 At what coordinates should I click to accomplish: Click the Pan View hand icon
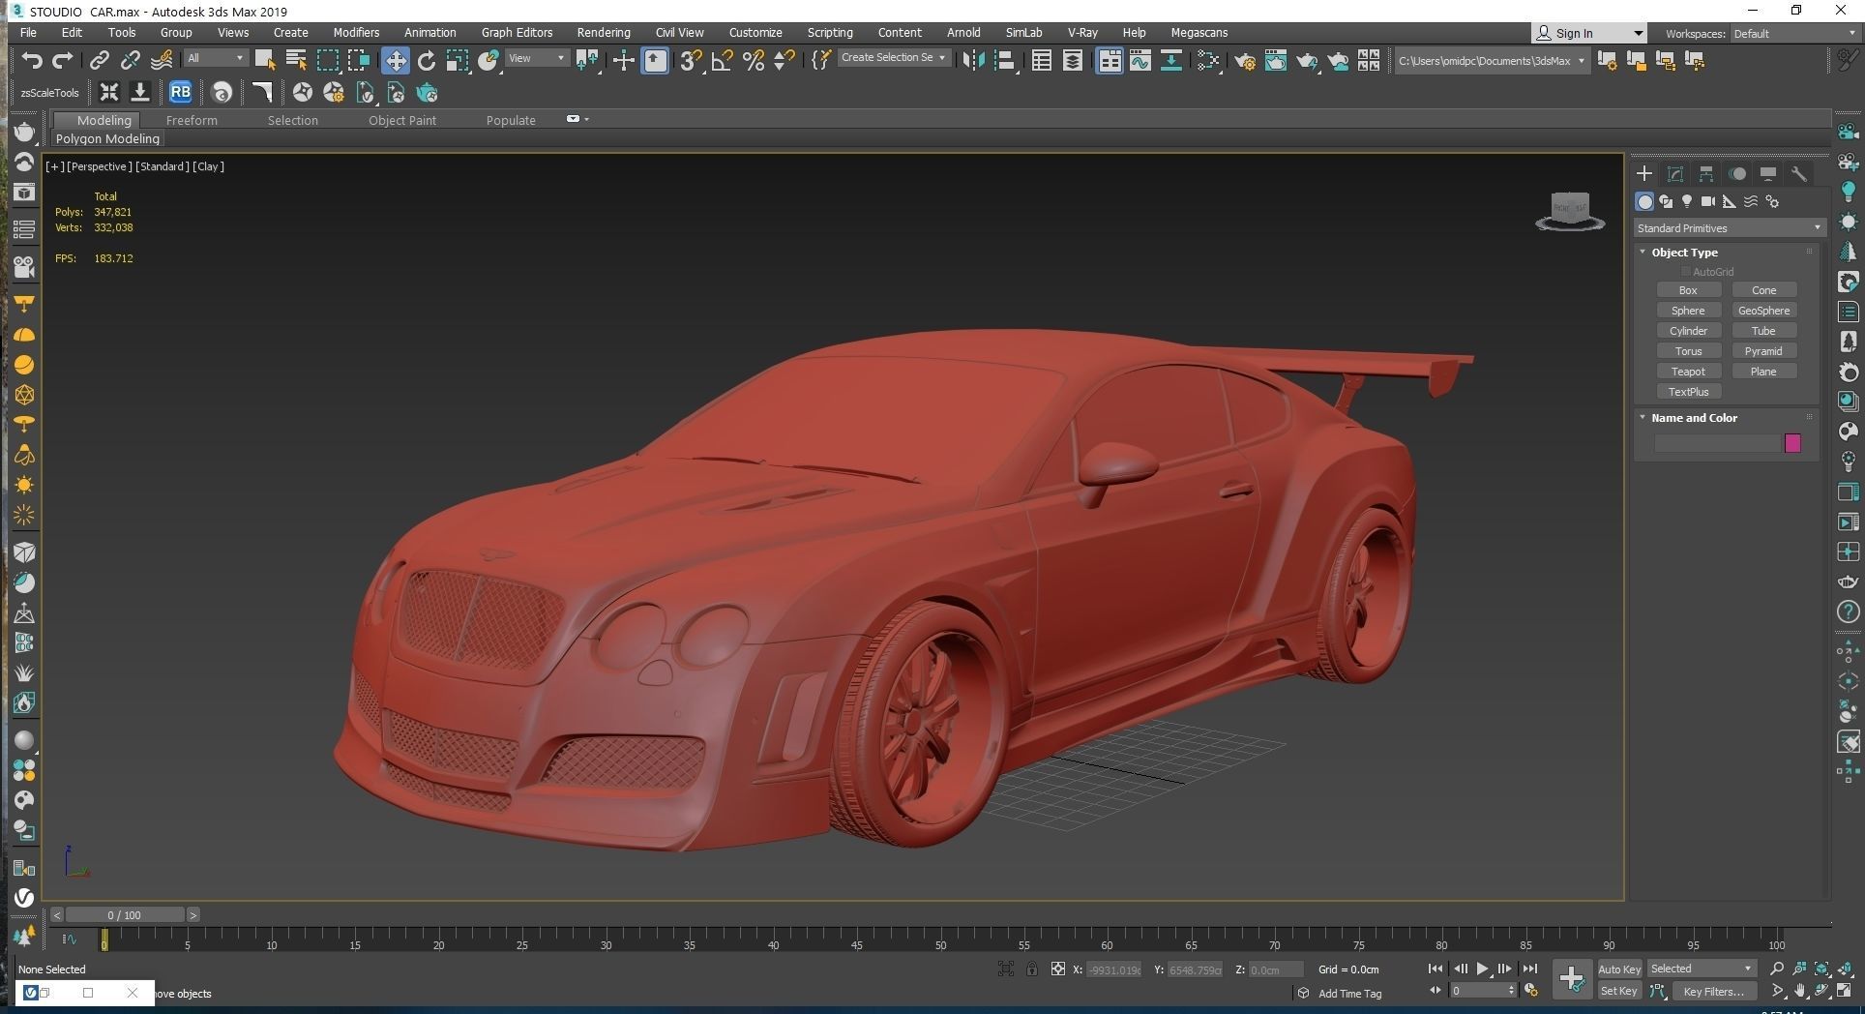pos(1800,991)
